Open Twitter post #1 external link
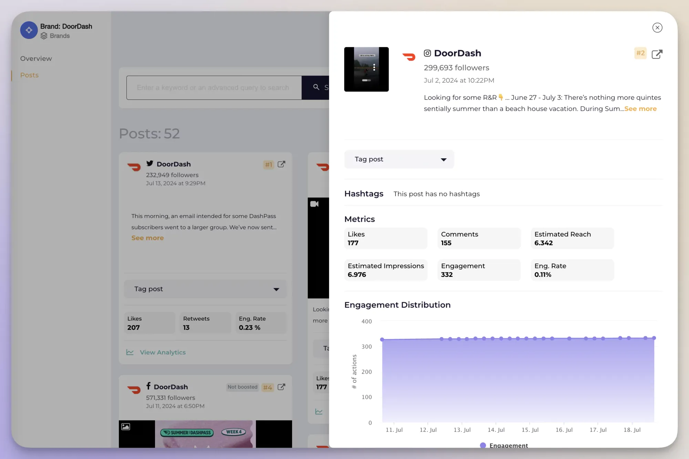Viewport: 689px width, 459px height. (281, 164)
